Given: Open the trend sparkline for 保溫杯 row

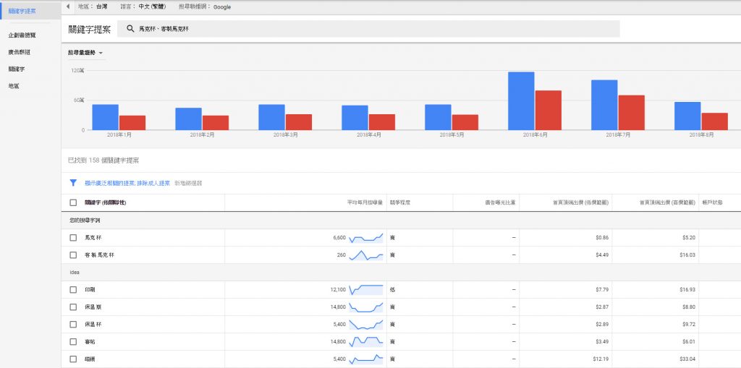Looking at the screenshot, I should click(x=365, y=325).
